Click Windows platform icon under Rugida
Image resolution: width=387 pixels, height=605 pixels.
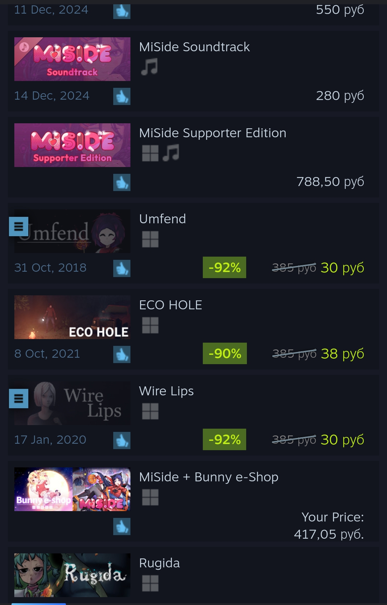click(x=150, y=583)
